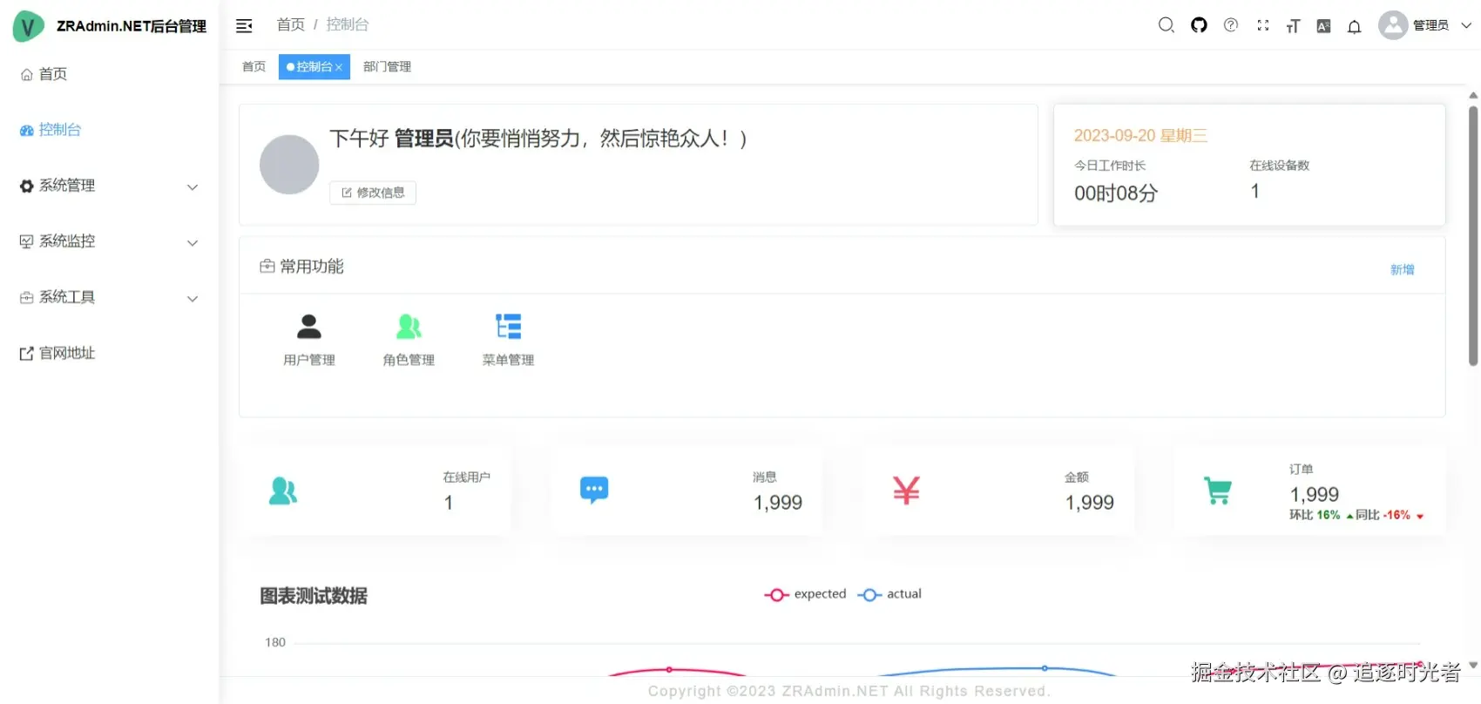
Task: Click the 金额 yen icon
Action: [x=906, y=491]
